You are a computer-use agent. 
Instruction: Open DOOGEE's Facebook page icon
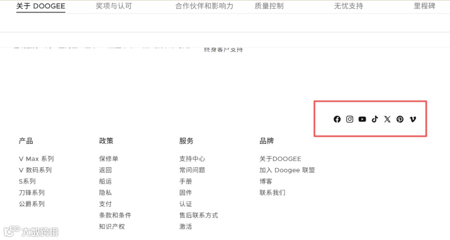point(337,119)
